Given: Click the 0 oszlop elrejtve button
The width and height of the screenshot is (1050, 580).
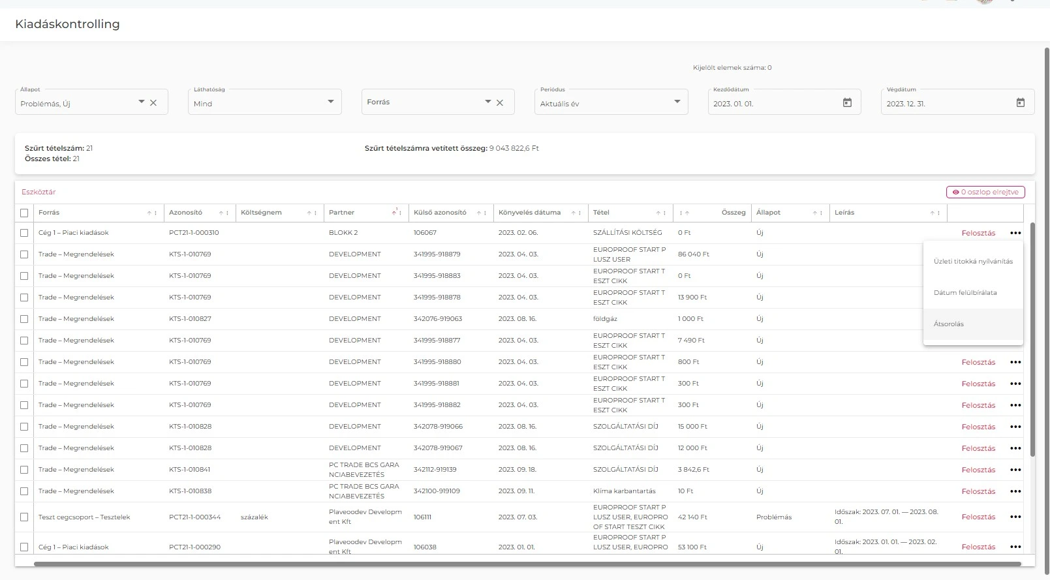Looking at the screenshot, I should click(x=985, y=192).
